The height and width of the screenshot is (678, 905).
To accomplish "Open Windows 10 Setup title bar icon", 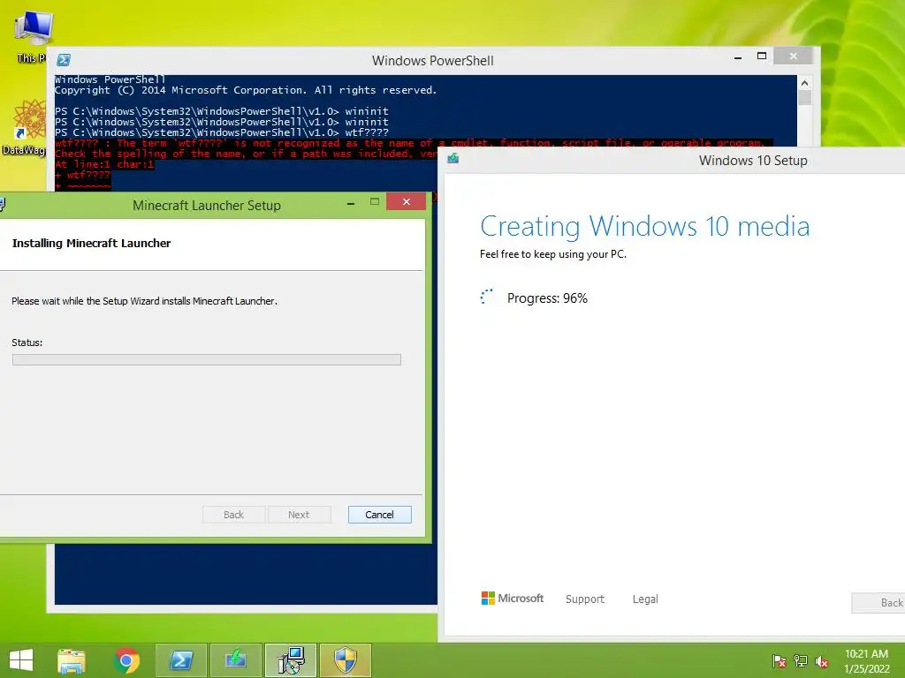I will click(x=453, y=159).
